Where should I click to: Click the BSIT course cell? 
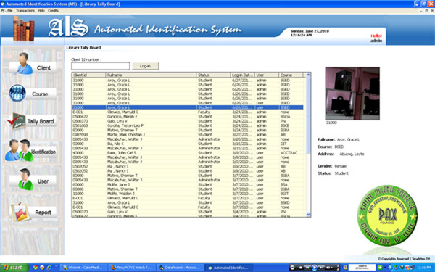284,194
